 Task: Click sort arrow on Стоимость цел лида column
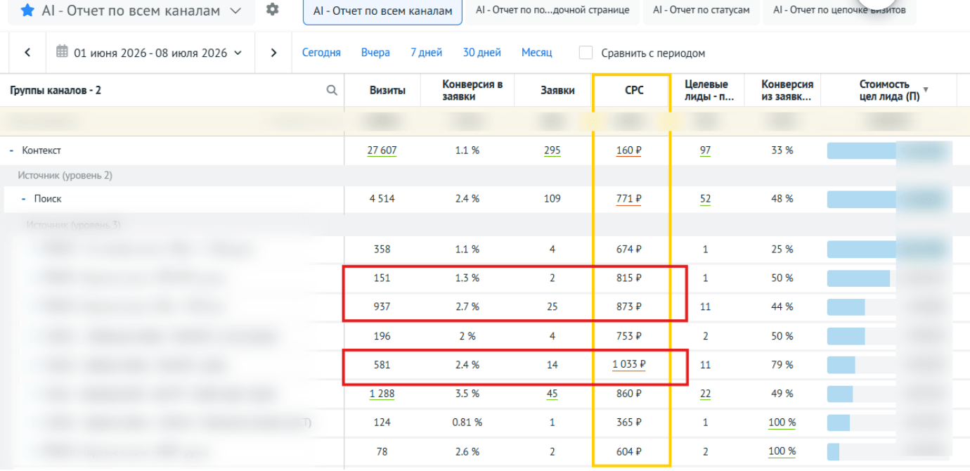(926, 90)
